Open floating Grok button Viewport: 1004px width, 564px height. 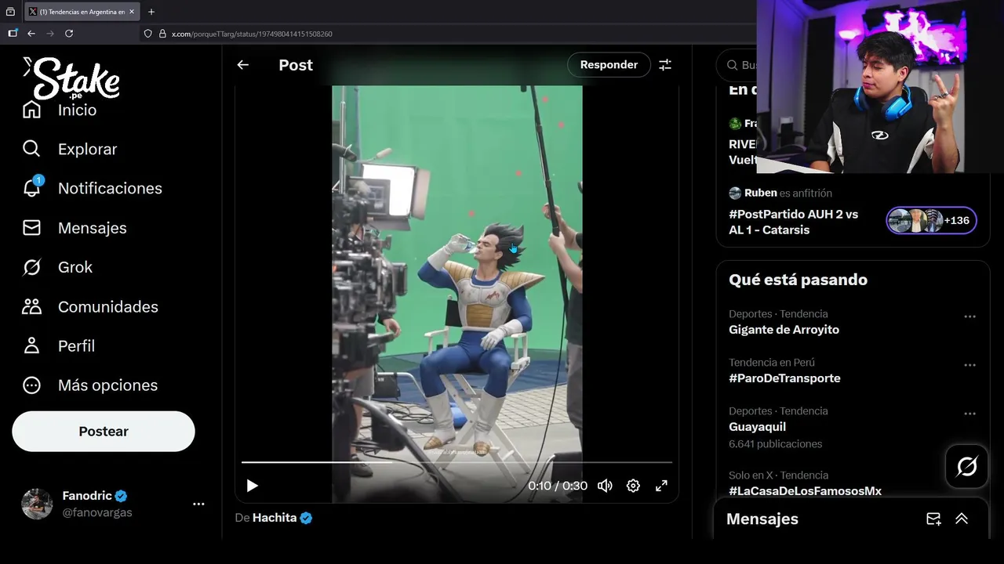coord(966,467)
